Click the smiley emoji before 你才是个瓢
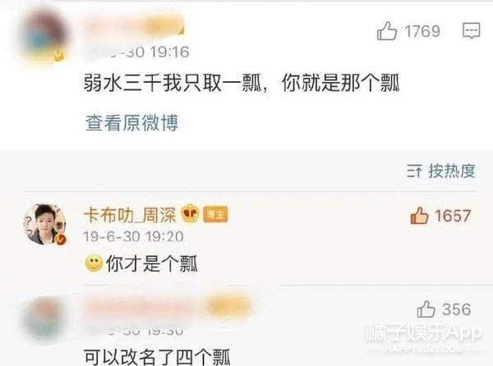The height and width of the screenshot is (366, 493). pyautogui.click(x=94, y=263)
